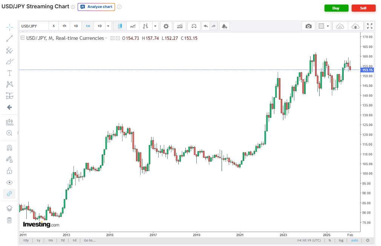
Task: Toggle log scale on price axis
Action: (341, 240)
